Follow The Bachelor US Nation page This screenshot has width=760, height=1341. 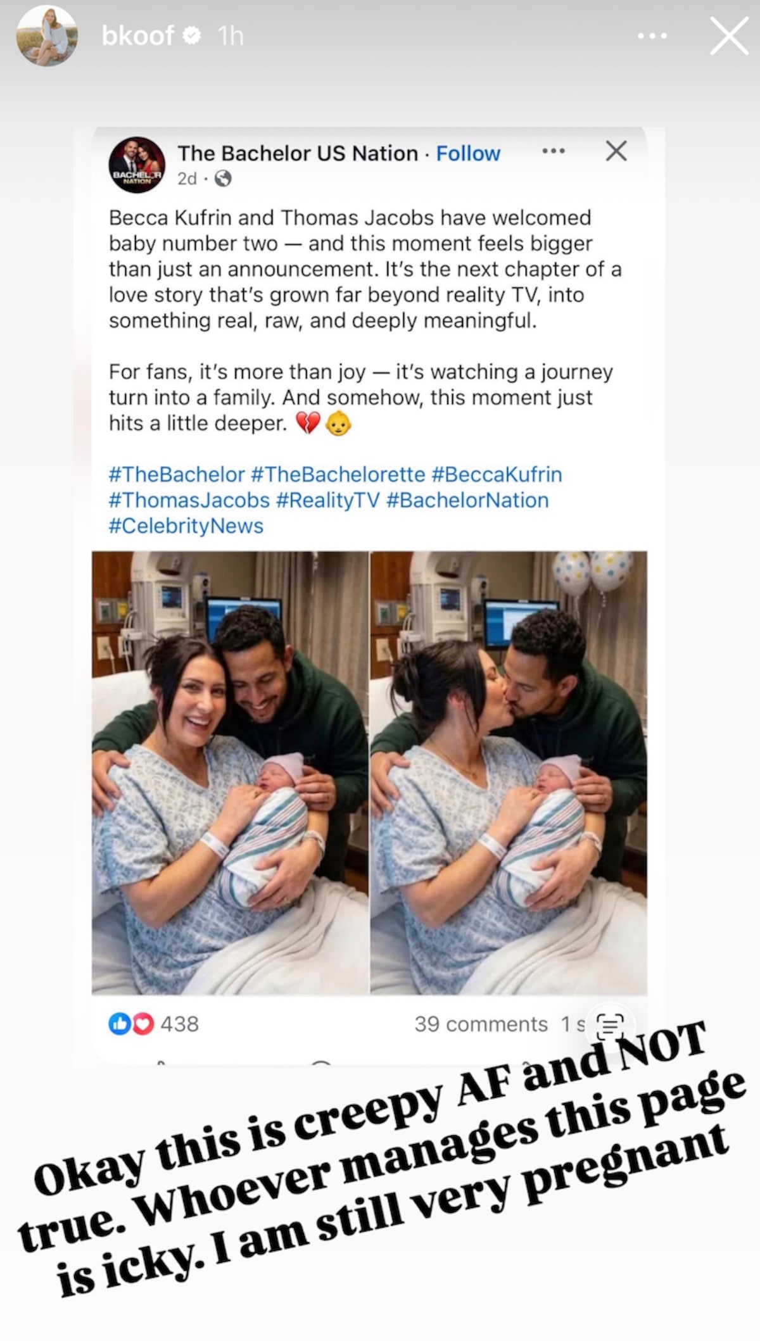pos(468,153)
